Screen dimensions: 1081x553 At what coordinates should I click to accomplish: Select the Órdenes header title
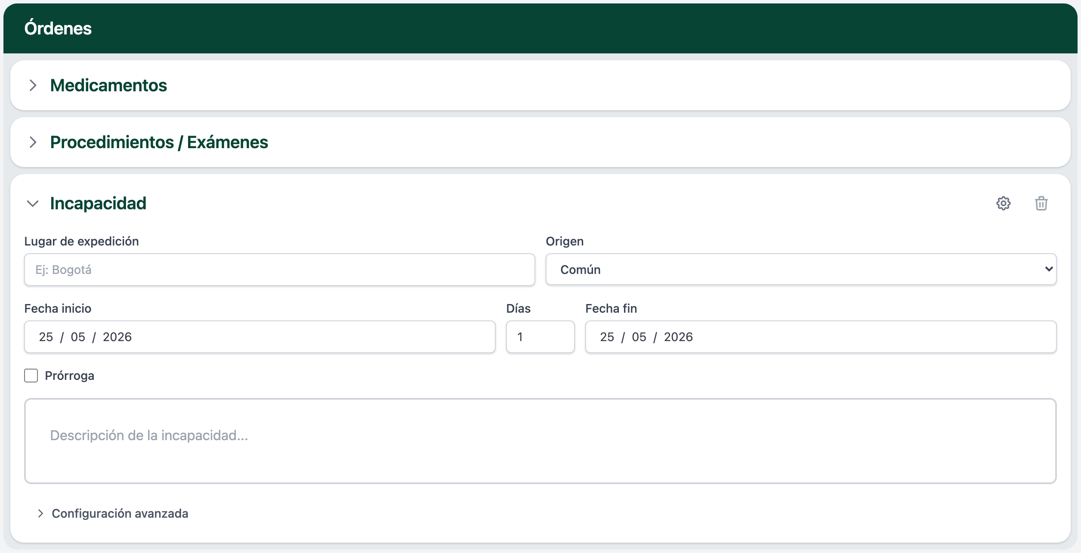point(58,28)
